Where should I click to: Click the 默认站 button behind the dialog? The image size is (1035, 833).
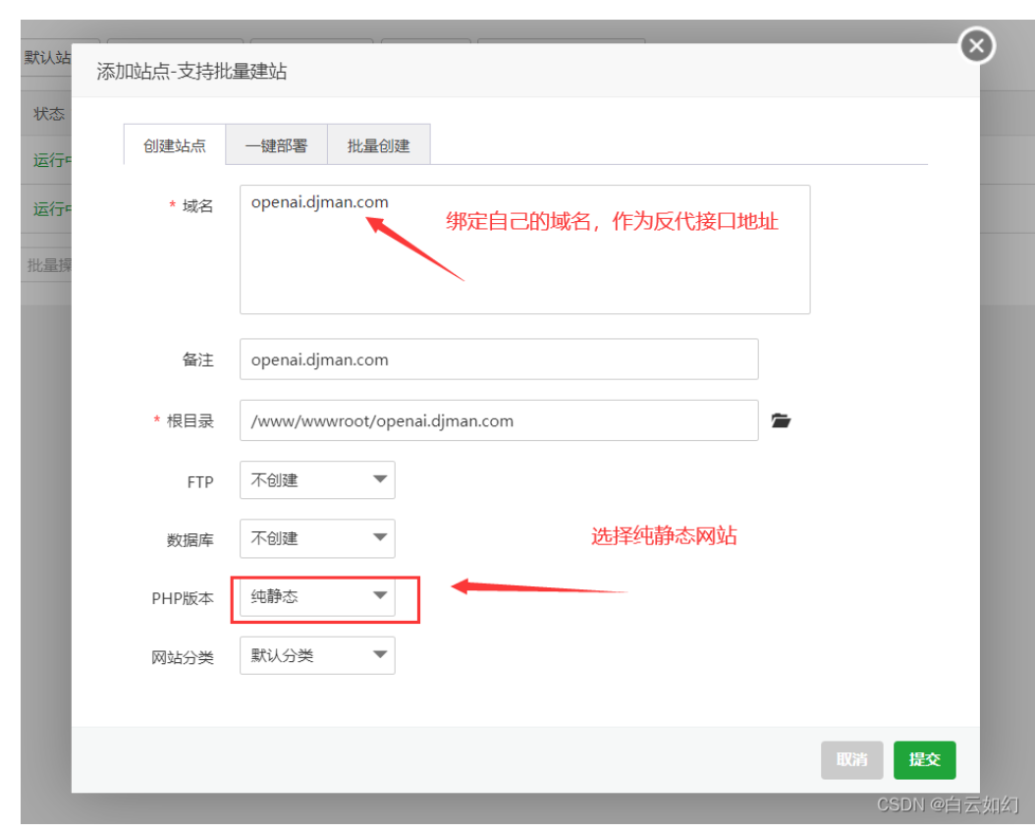tap(46, 59)
